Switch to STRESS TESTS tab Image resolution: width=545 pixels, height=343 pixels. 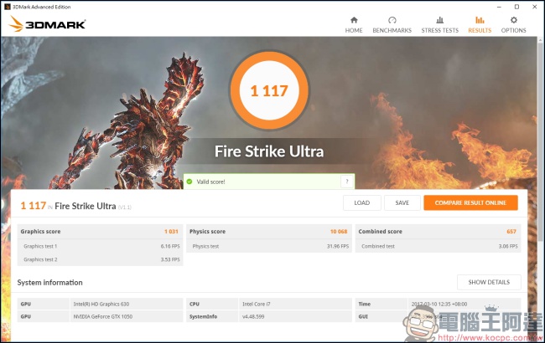[x=439, y=25]
